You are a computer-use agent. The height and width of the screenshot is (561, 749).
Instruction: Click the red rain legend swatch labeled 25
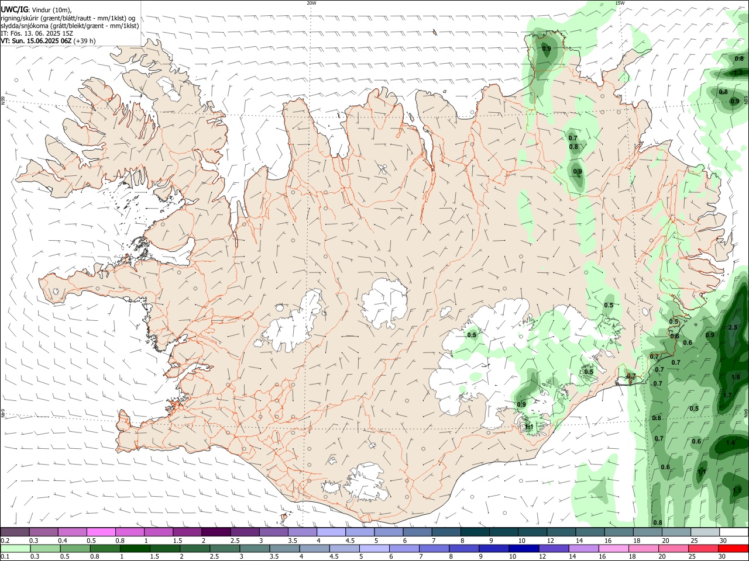pos(703,548)
